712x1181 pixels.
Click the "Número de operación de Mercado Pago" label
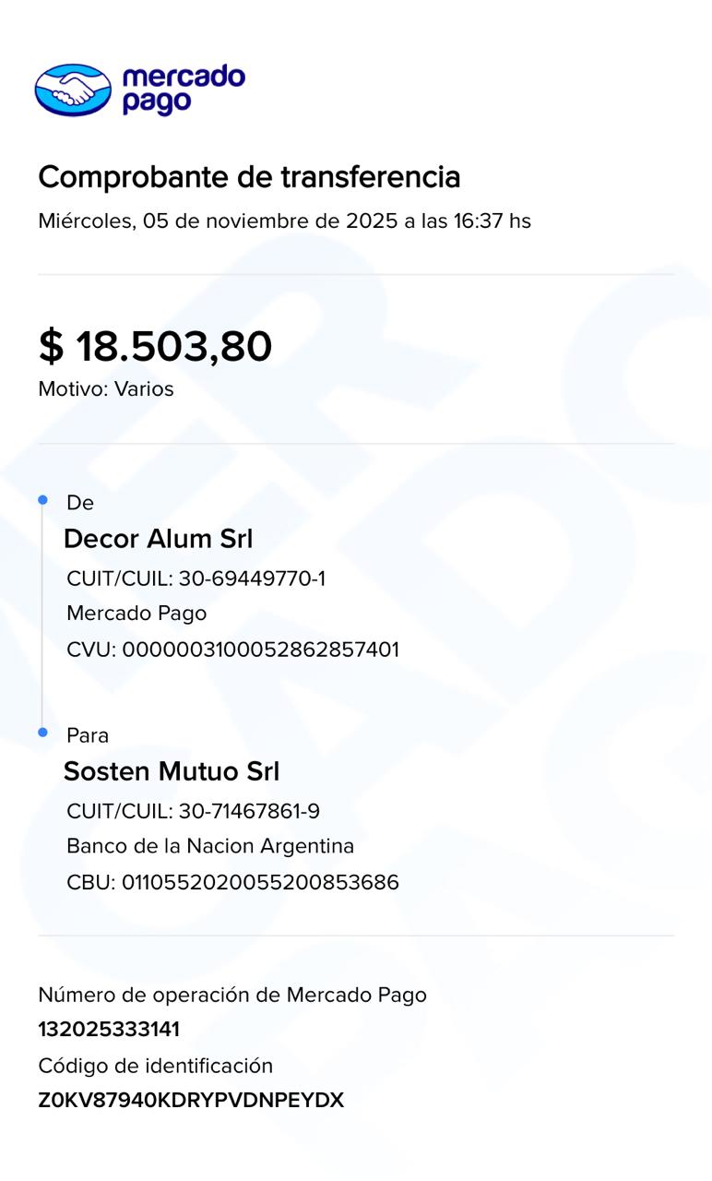click(232, 995)
